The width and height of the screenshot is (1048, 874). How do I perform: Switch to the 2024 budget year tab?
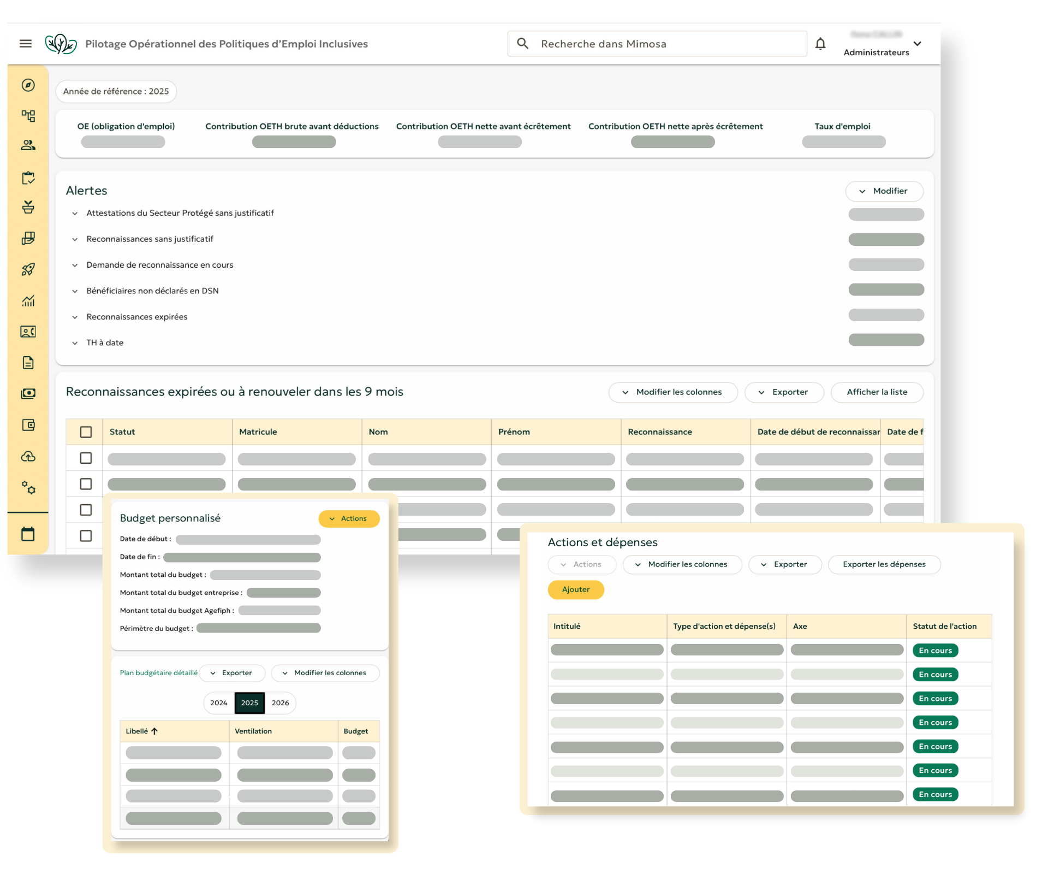point(219,703)
